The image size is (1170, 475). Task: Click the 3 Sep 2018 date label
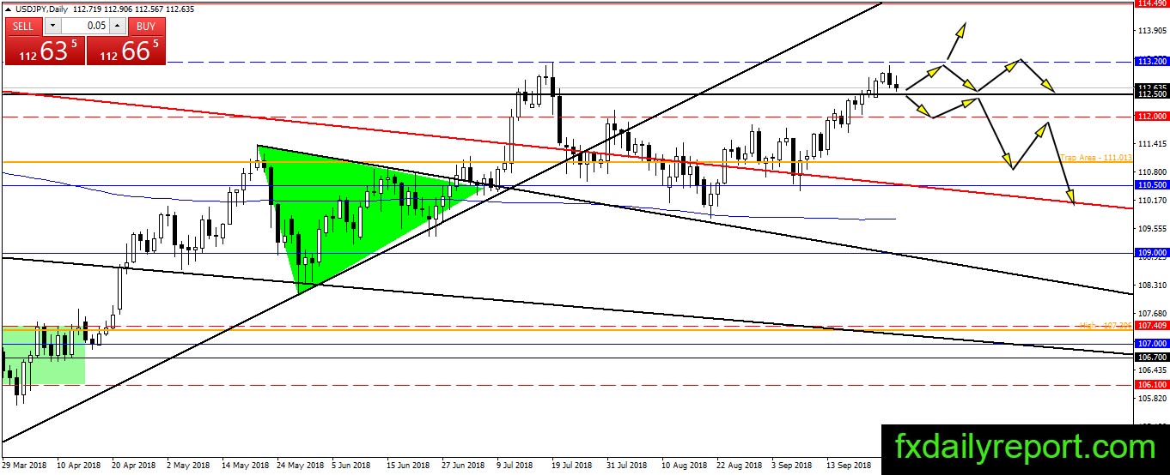792,466
